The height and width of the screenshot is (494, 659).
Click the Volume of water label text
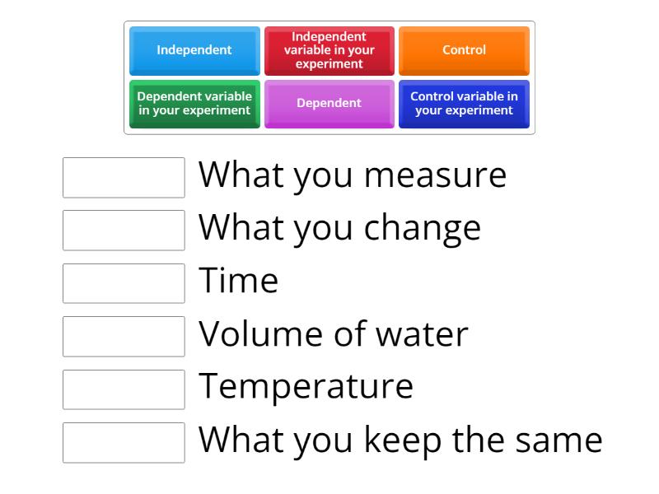tap(334, 334)
